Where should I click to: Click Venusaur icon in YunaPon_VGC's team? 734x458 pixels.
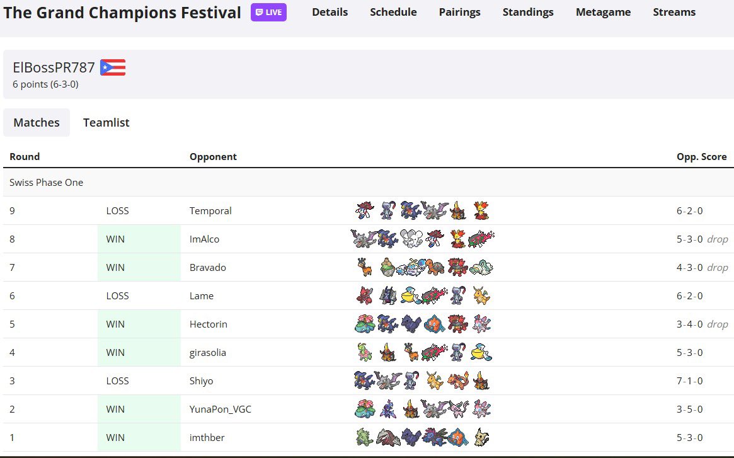click(x=365, y=409)
